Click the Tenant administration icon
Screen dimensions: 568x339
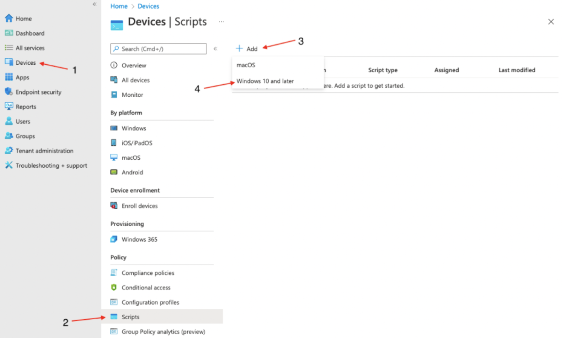pyautogui.click(x=9, y=150)
